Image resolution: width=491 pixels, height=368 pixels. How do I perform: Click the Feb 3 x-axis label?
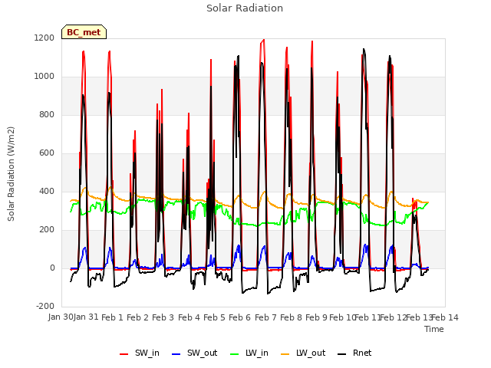[163, 317]
